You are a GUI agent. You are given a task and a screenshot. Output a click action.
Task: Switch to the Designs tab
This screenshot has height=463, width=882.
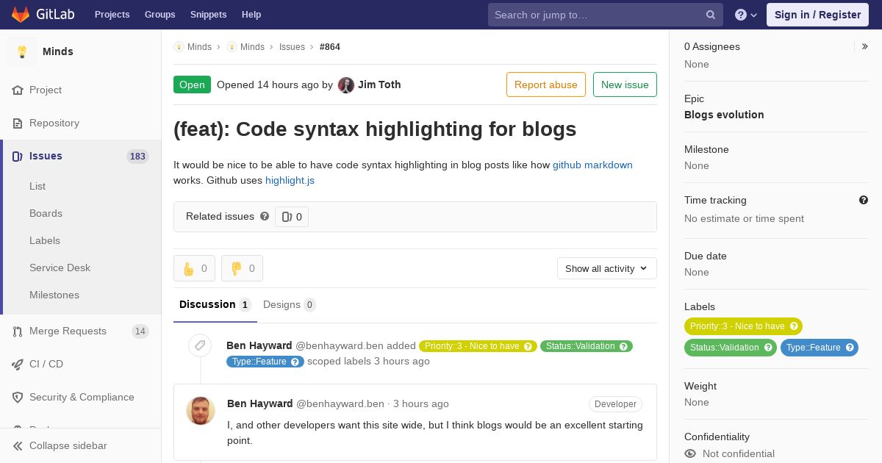290,304
